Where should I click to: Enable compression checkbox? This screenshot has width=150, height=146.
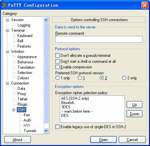point(57,67)
